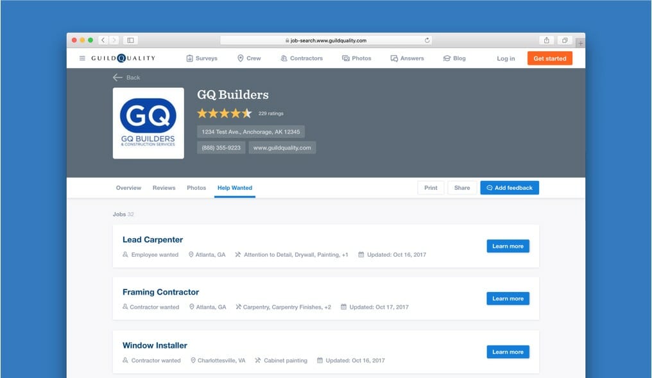Open the hamburger menu icon
652x378 pixels.
point(82,58)
